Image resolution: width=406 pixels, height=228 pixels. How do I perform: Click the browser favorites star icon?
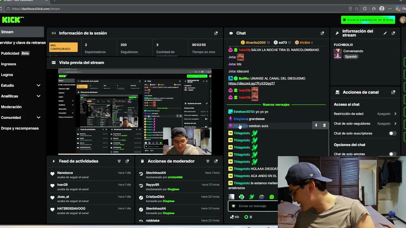[357, 9]
